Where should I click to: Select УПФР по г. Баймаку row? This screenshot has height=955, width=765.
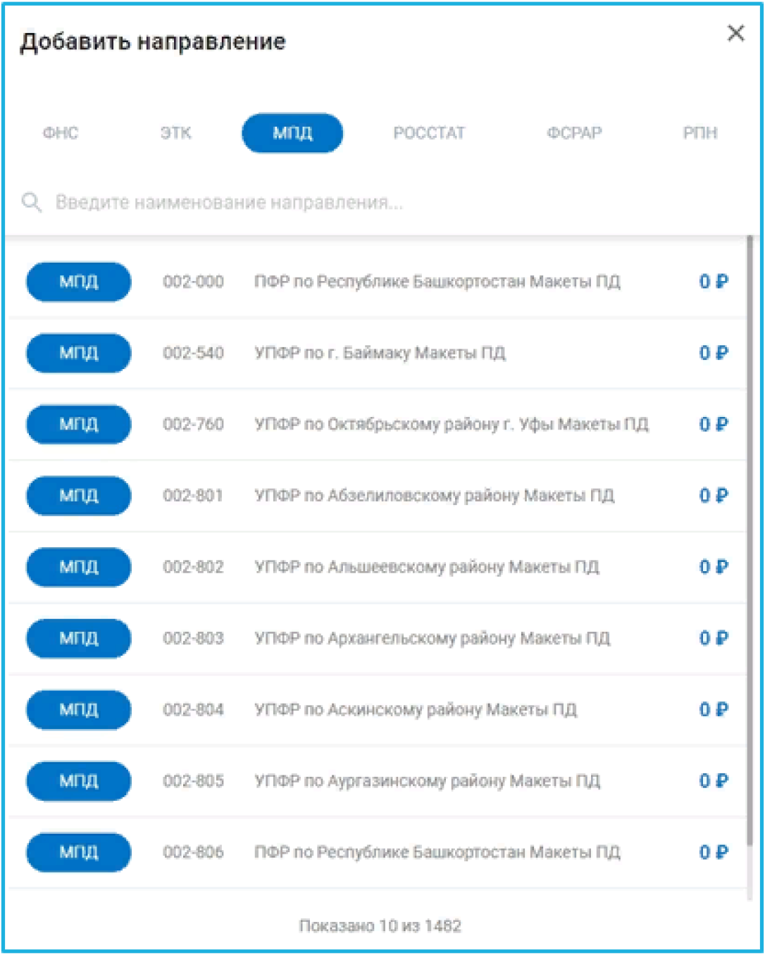tap(376, 353)
